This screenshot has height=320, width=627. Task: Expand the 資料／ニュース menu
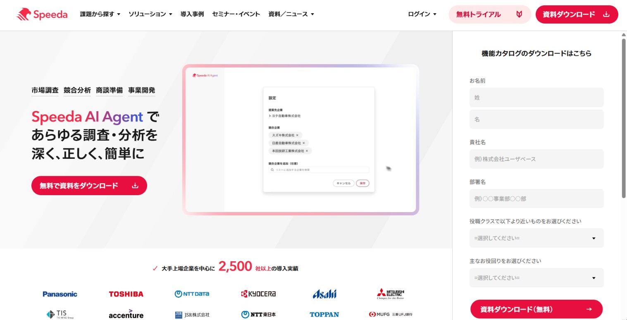(291, 14)
